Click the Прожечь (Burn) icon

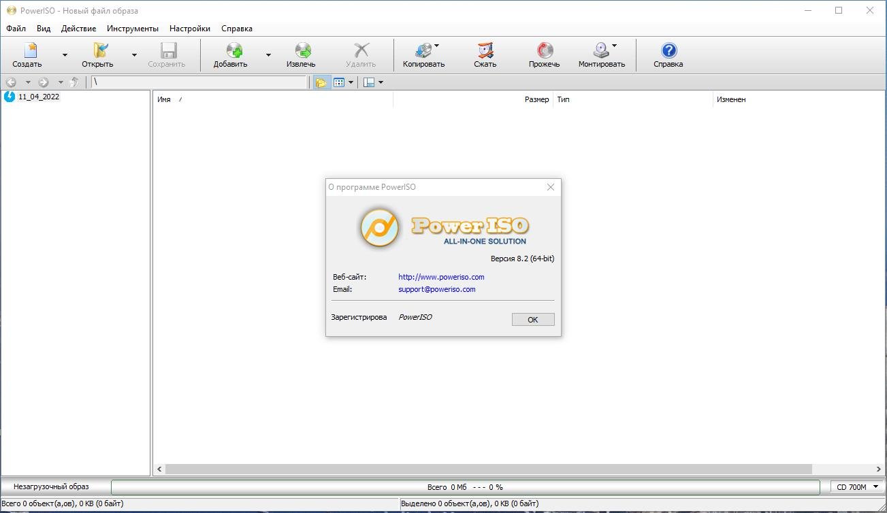point(545,50)
